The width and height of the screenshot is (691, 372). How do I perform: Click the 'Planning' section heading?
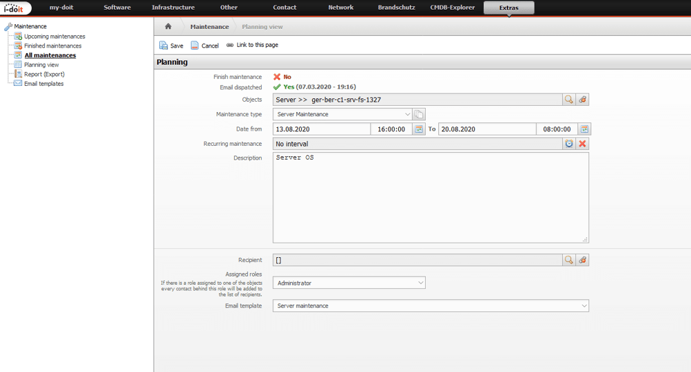coord(172,62)
